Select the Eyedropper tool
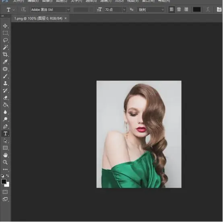Image resolution: width=223 pixels, height=222 pixels. pyautogui.click(x=5, y=62)
